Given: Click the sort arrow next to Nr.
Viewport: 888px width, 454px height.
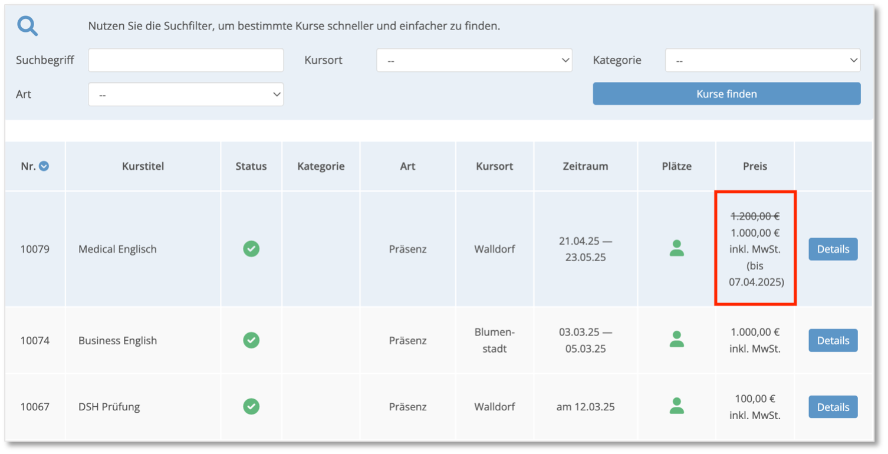Looking at the screenshot, I should [43, 166].
